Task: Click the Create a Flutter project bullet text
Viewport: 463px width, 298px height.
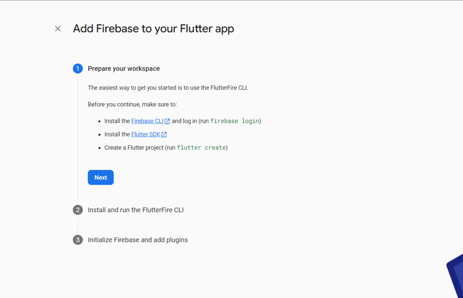Action: (x=166, y=148)
